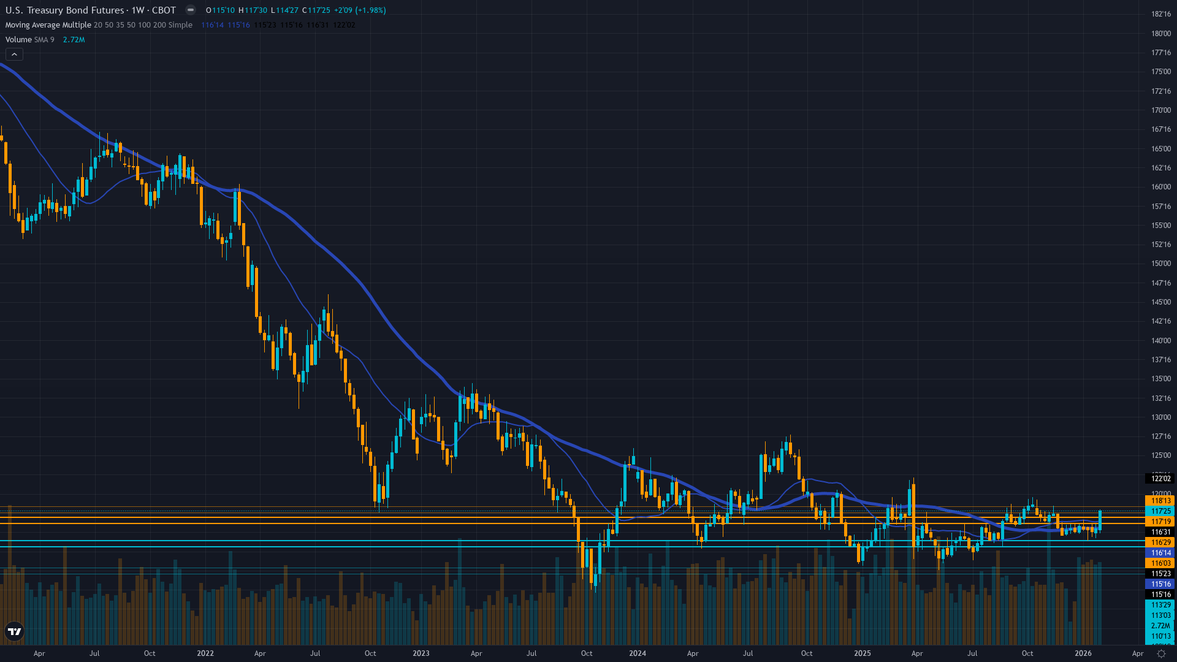1177x662 pixels.
Task: Open chart settings via the gear icon
Action: (x=1160, y=653)
